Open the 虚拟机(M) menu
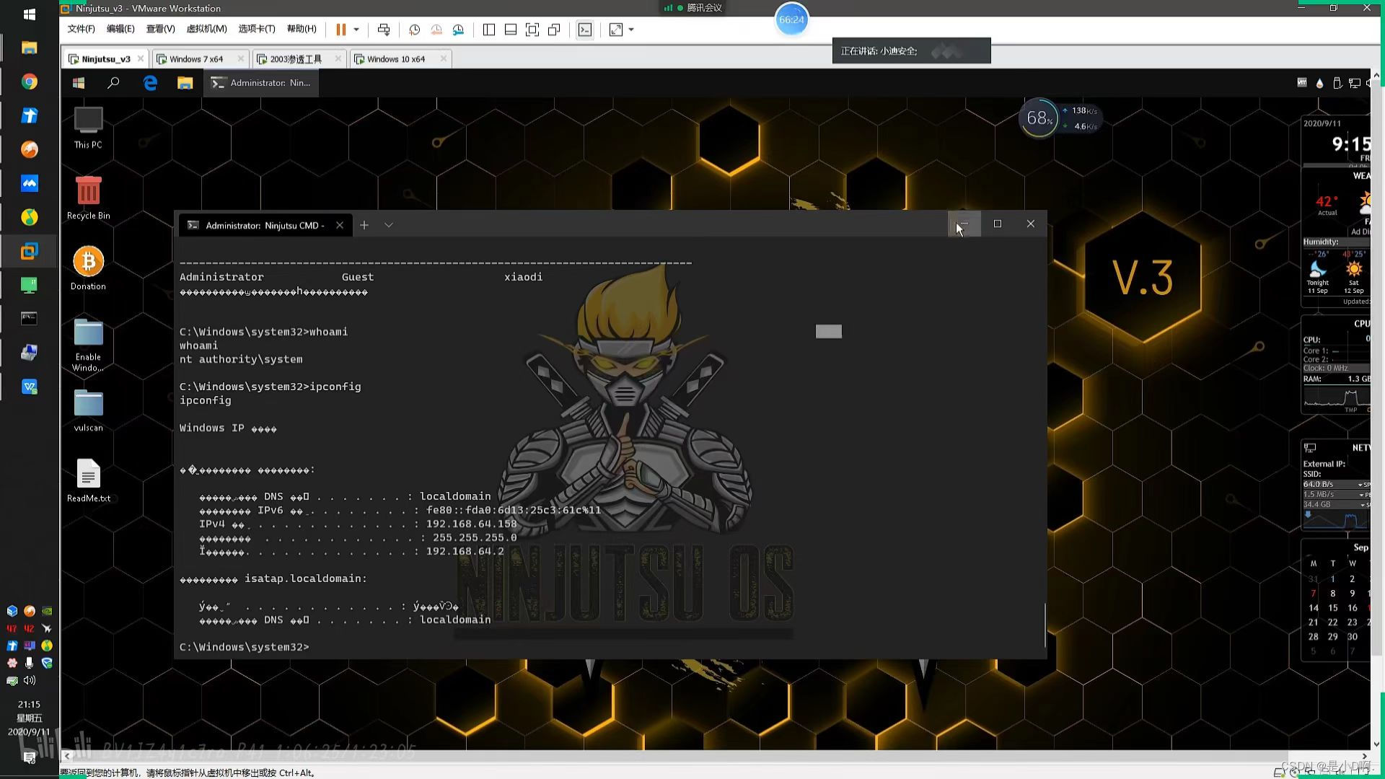The height and width of the screenshot is (779, 1385). 206,29
